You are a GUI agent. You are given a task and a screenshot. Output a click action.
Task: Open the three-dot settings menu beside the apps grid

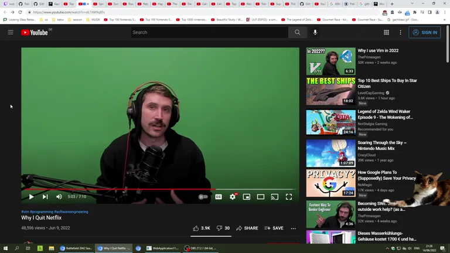click(400, 32)
